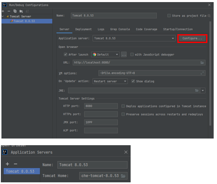The image size is (217, 184).
Task: Open the Code Coverage tab
Action: [146, 29]
